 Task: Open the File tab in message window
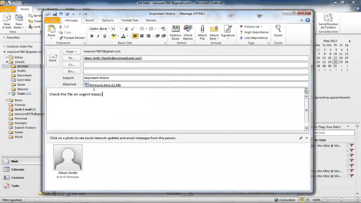coord(52,20)
